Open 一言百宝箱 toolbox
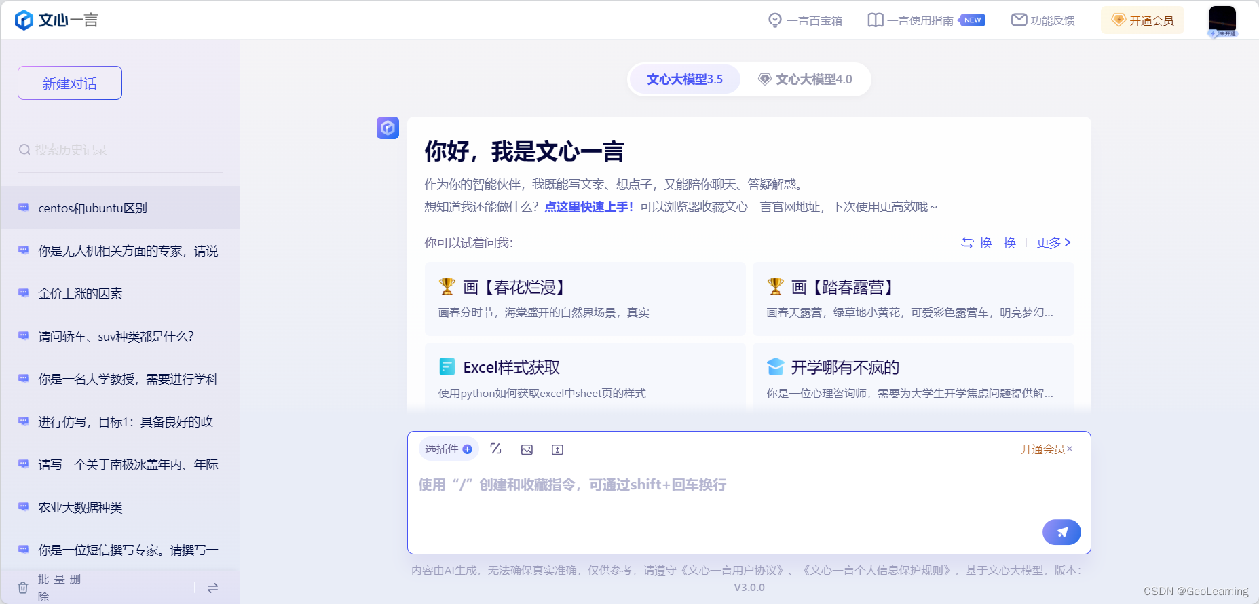1259x604 pixels. coord(805,20)
